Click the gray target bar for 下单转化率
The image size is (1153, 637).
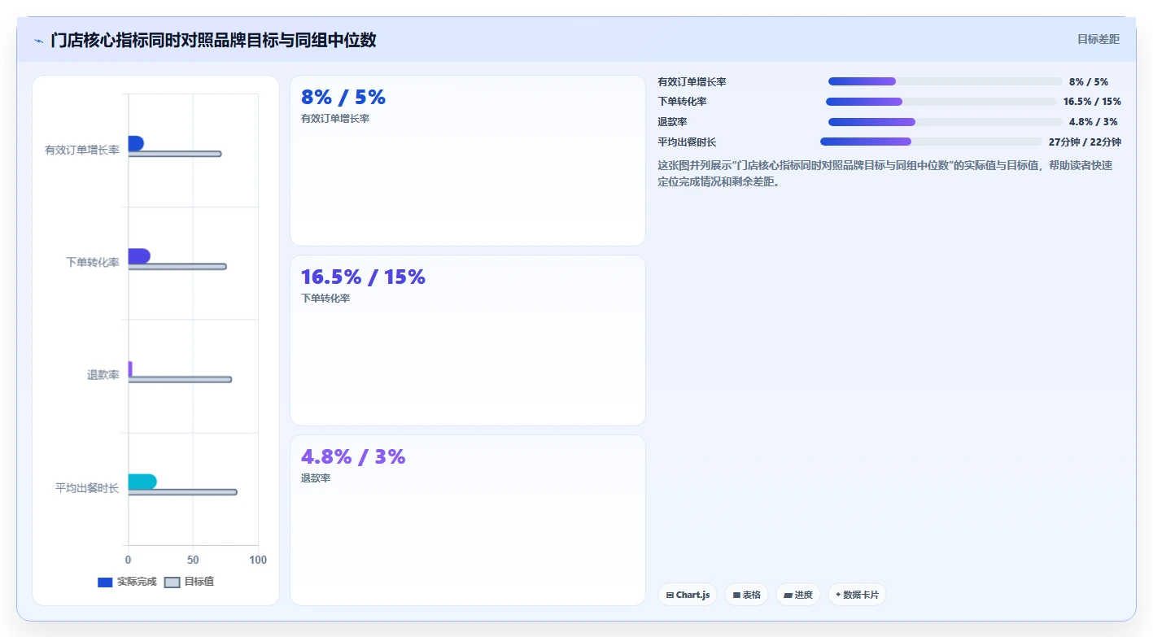(x=177, y=267)
